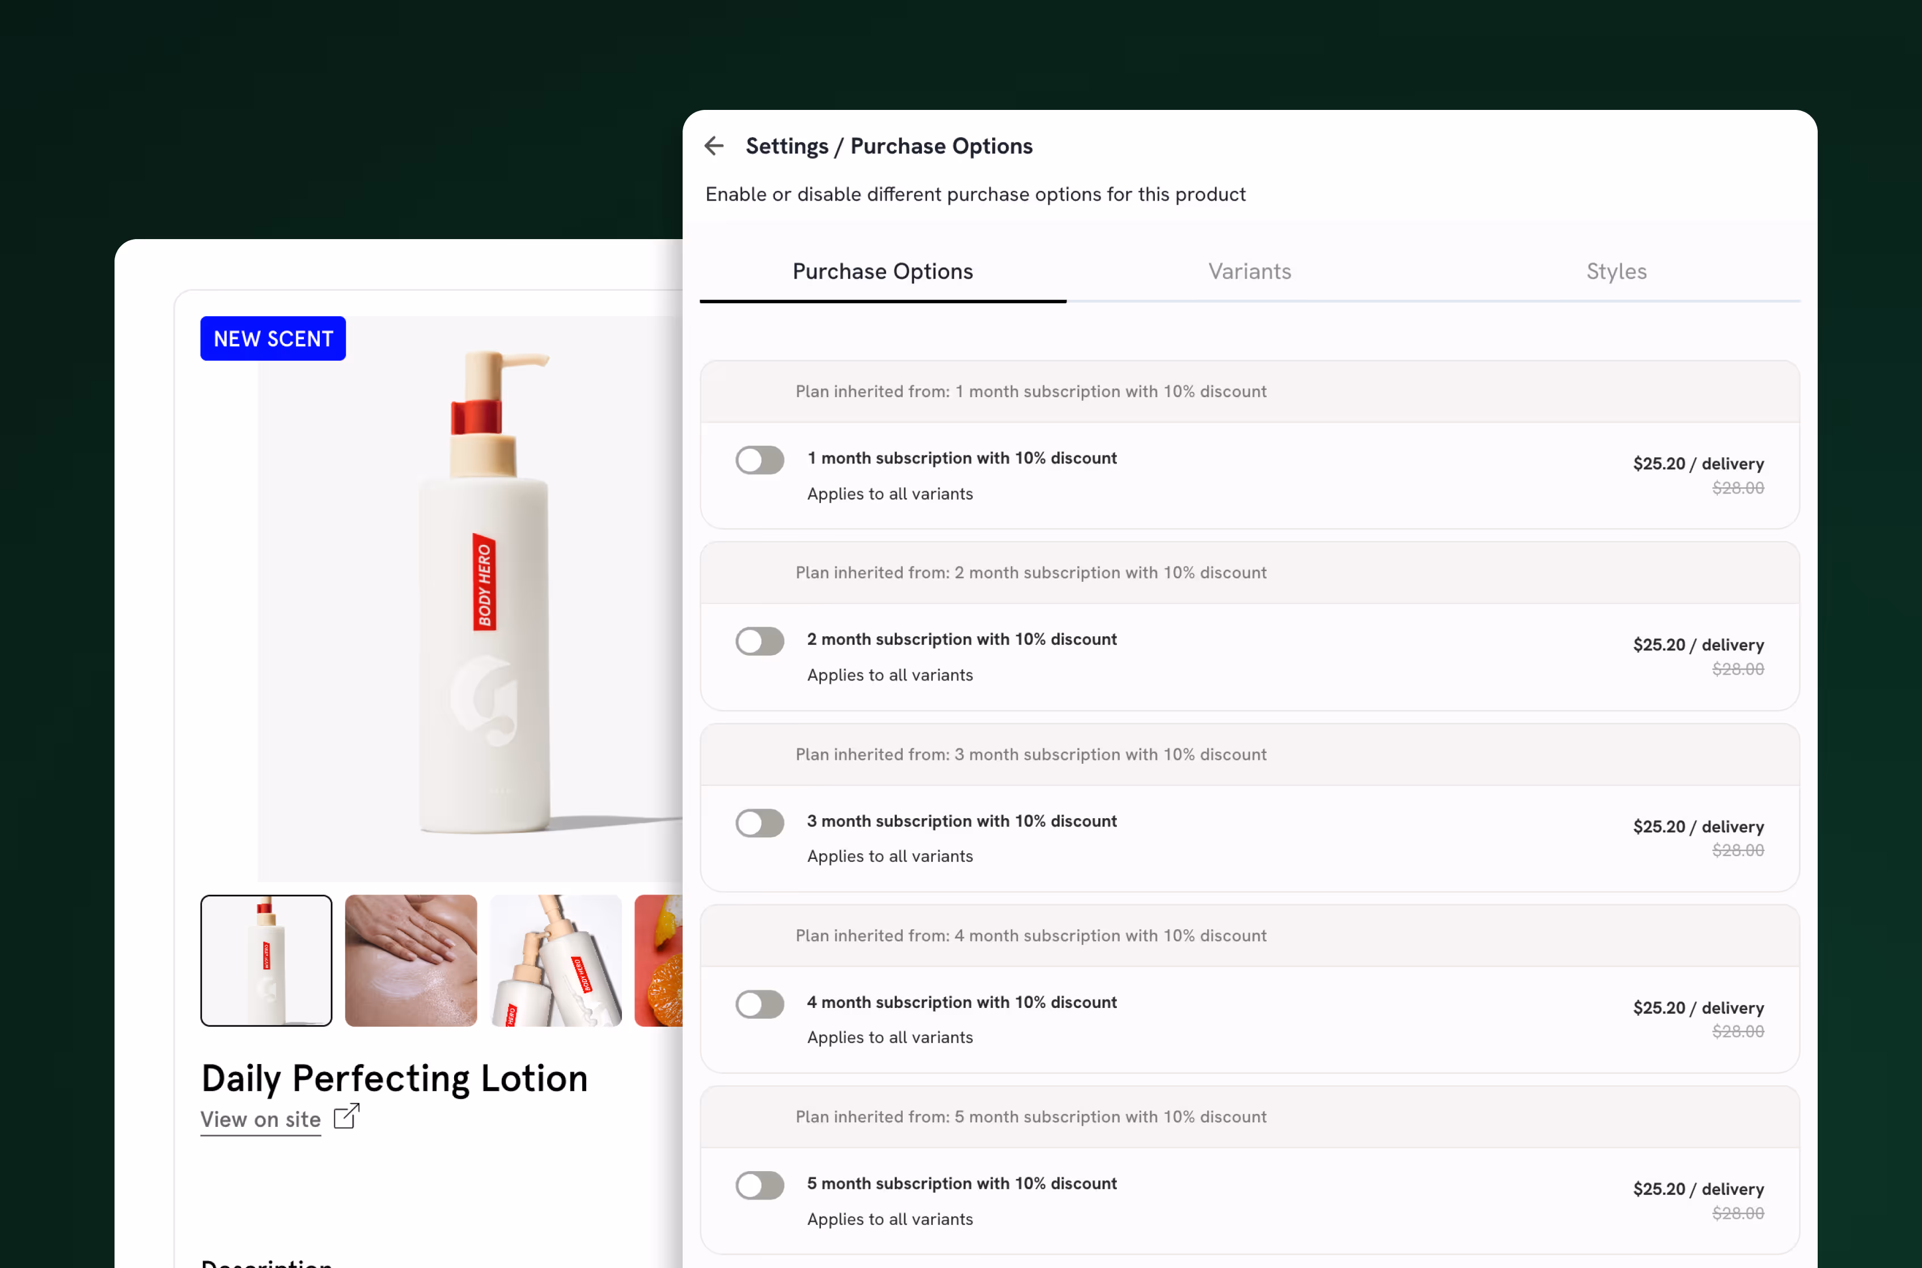The height and width of the screenshot is (1268, 1922).
Task: Enable the 1 month subscription toggle
Action: click(x=759, y=460)
